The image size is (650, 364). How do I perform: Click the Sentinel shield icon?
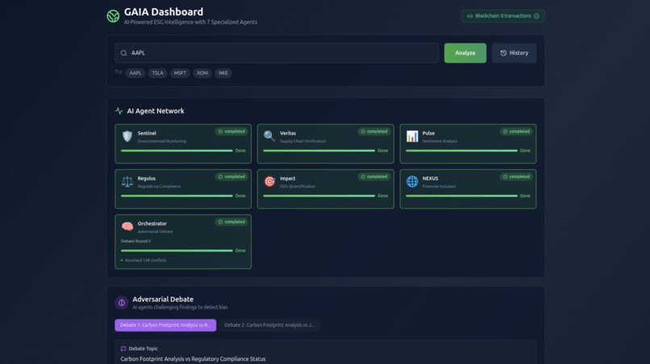(127, 136)
